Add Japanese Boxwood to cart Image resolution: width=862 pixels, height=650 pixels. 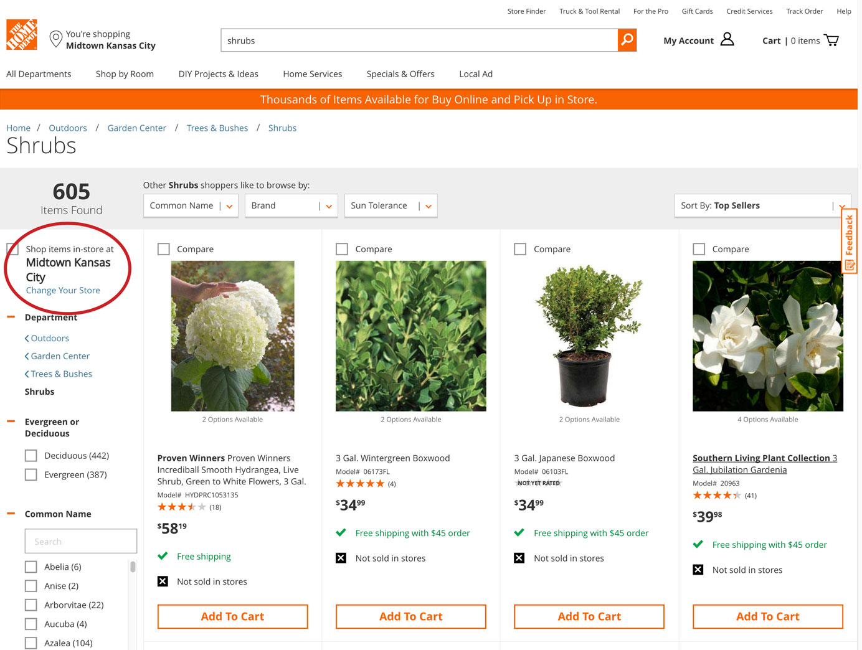589,616
